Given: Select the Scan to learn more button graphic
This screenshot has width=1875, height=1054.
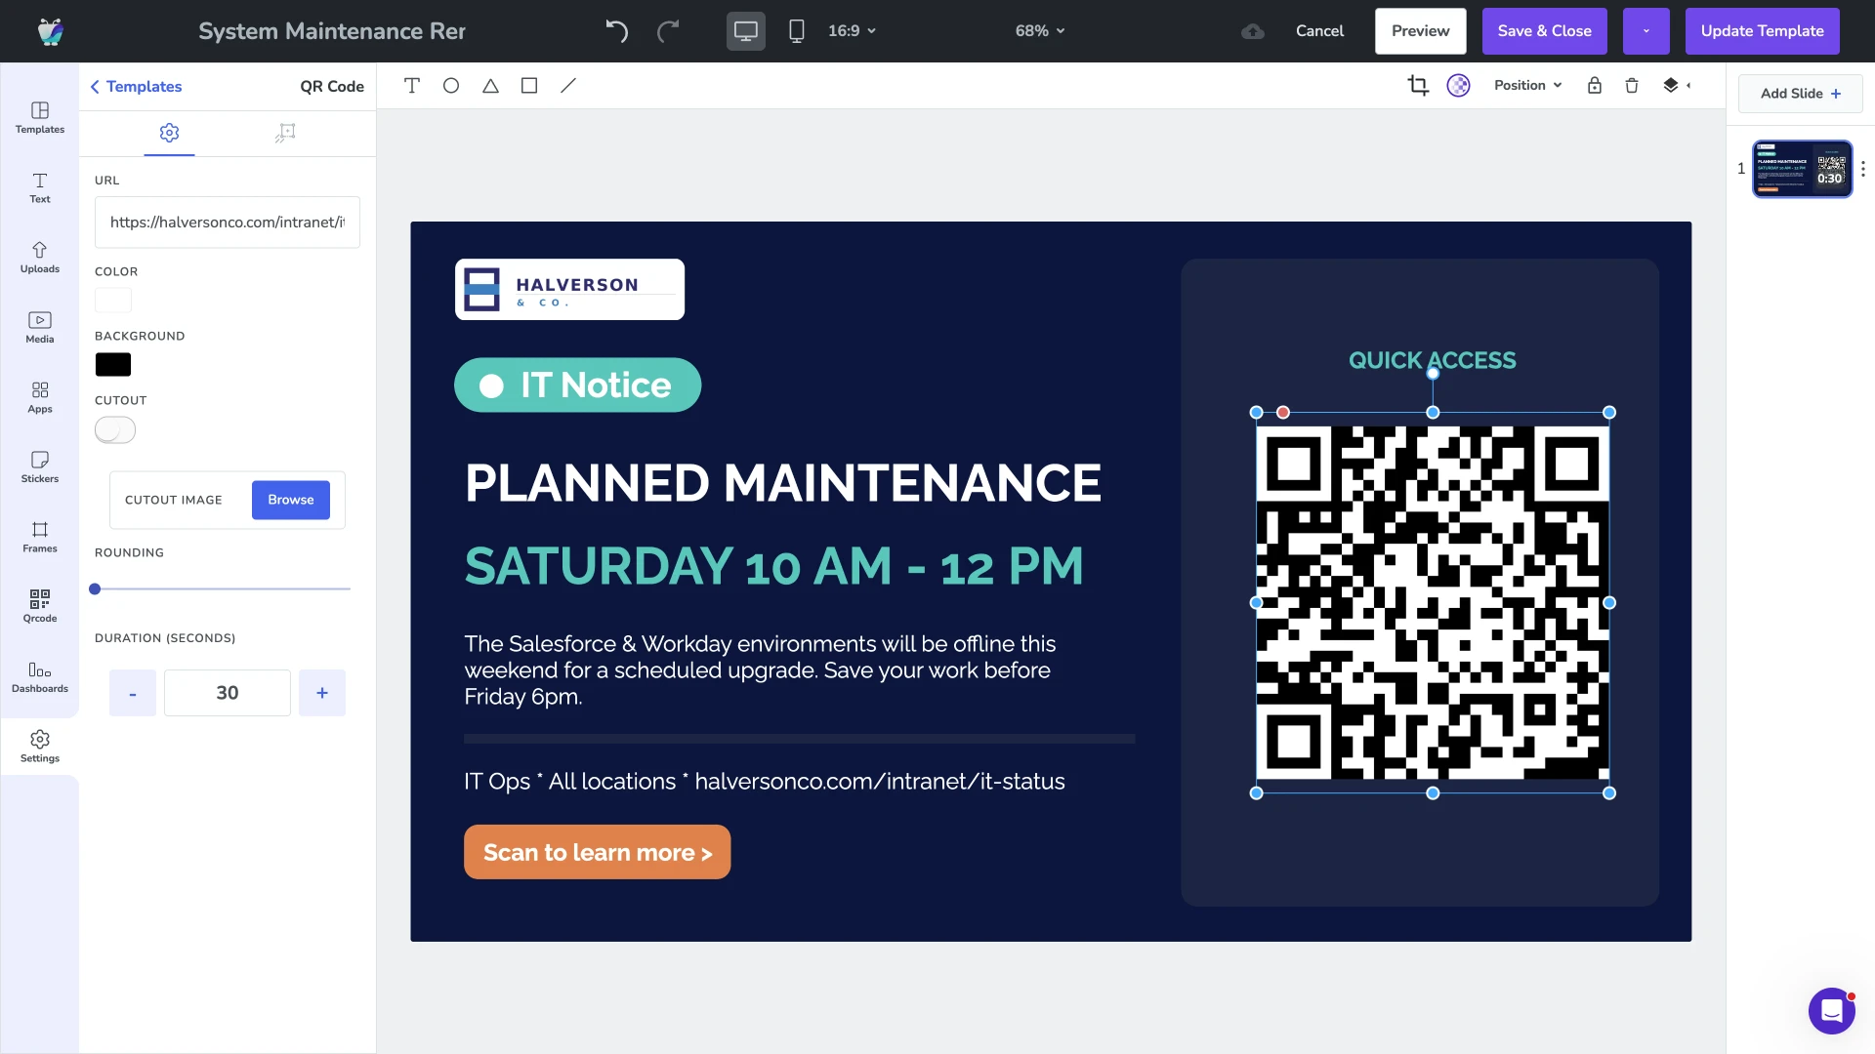Looking at the screenshot, I should tap(597, 852).
